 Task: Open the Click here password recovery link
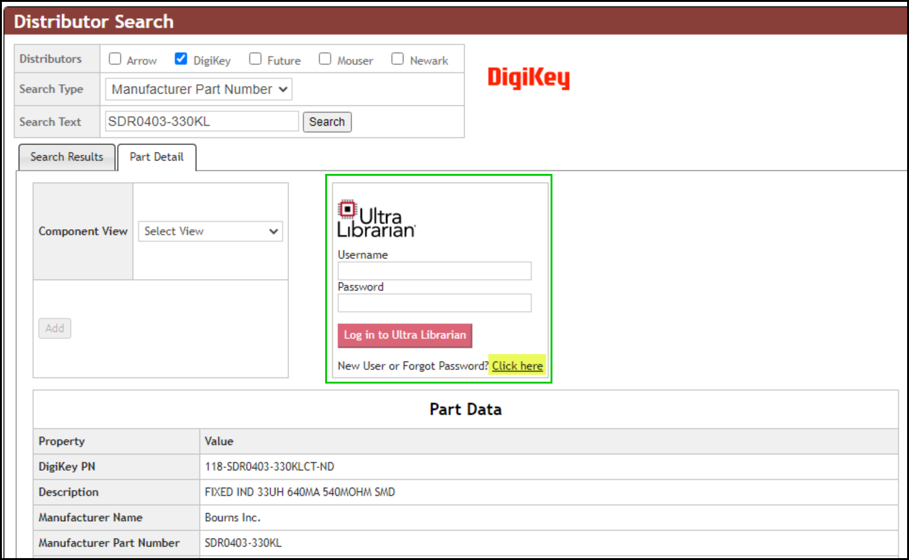click(x=517, y=365)
